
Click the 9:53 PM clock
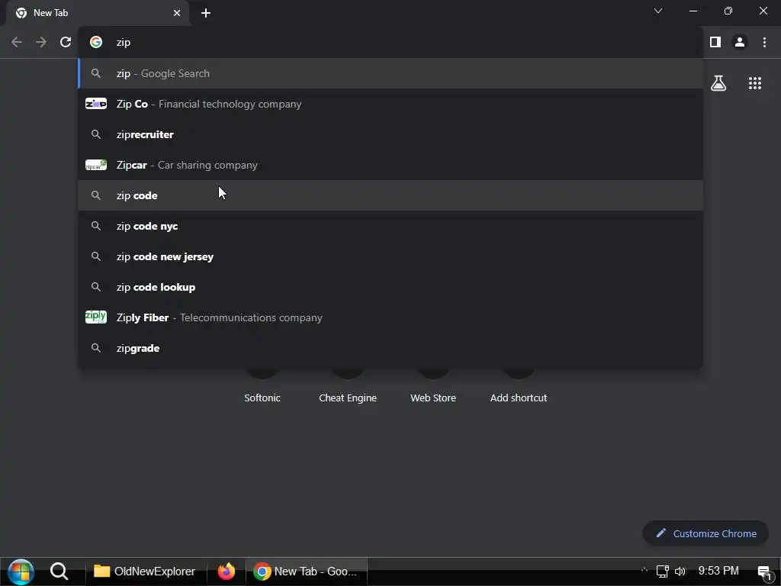point(718,571)
